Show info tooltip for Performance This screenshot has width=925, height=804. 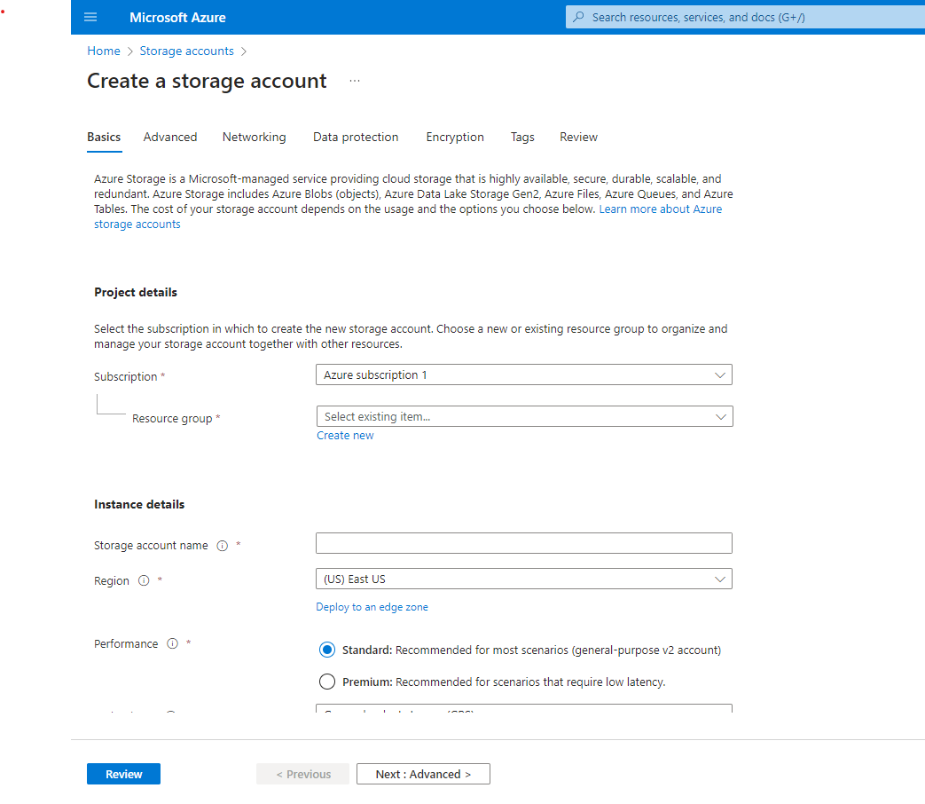pos(172,643)
